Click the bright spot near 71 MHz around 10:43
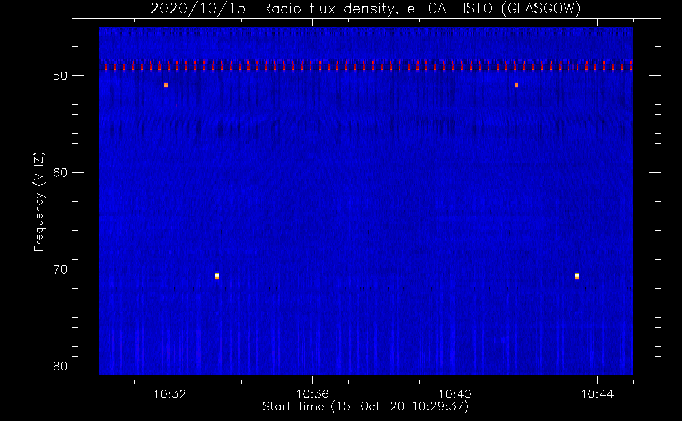This screenshot has width=682, height=421. click(577, 276)
